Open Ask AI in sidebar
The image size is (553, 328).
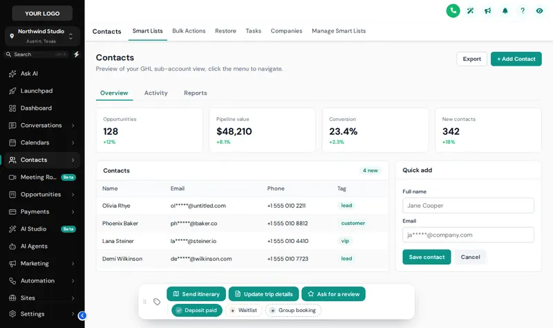point(42,73)
